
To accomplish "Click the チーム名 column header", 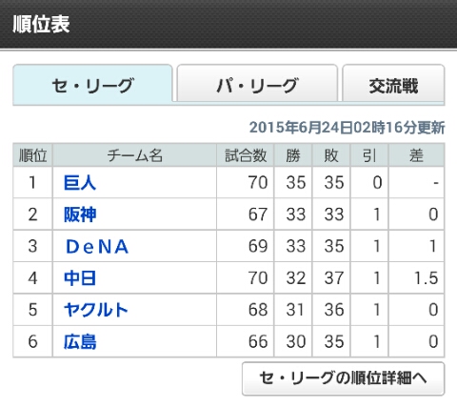I will (x=135, y=155).
